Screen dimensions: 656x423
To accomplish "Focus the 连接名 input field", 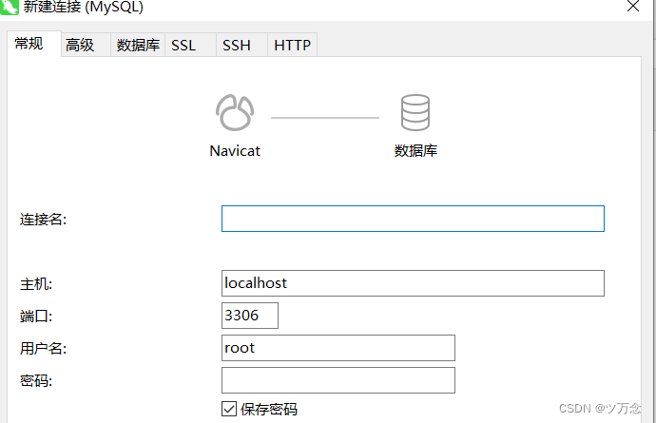I will [413, 219].
